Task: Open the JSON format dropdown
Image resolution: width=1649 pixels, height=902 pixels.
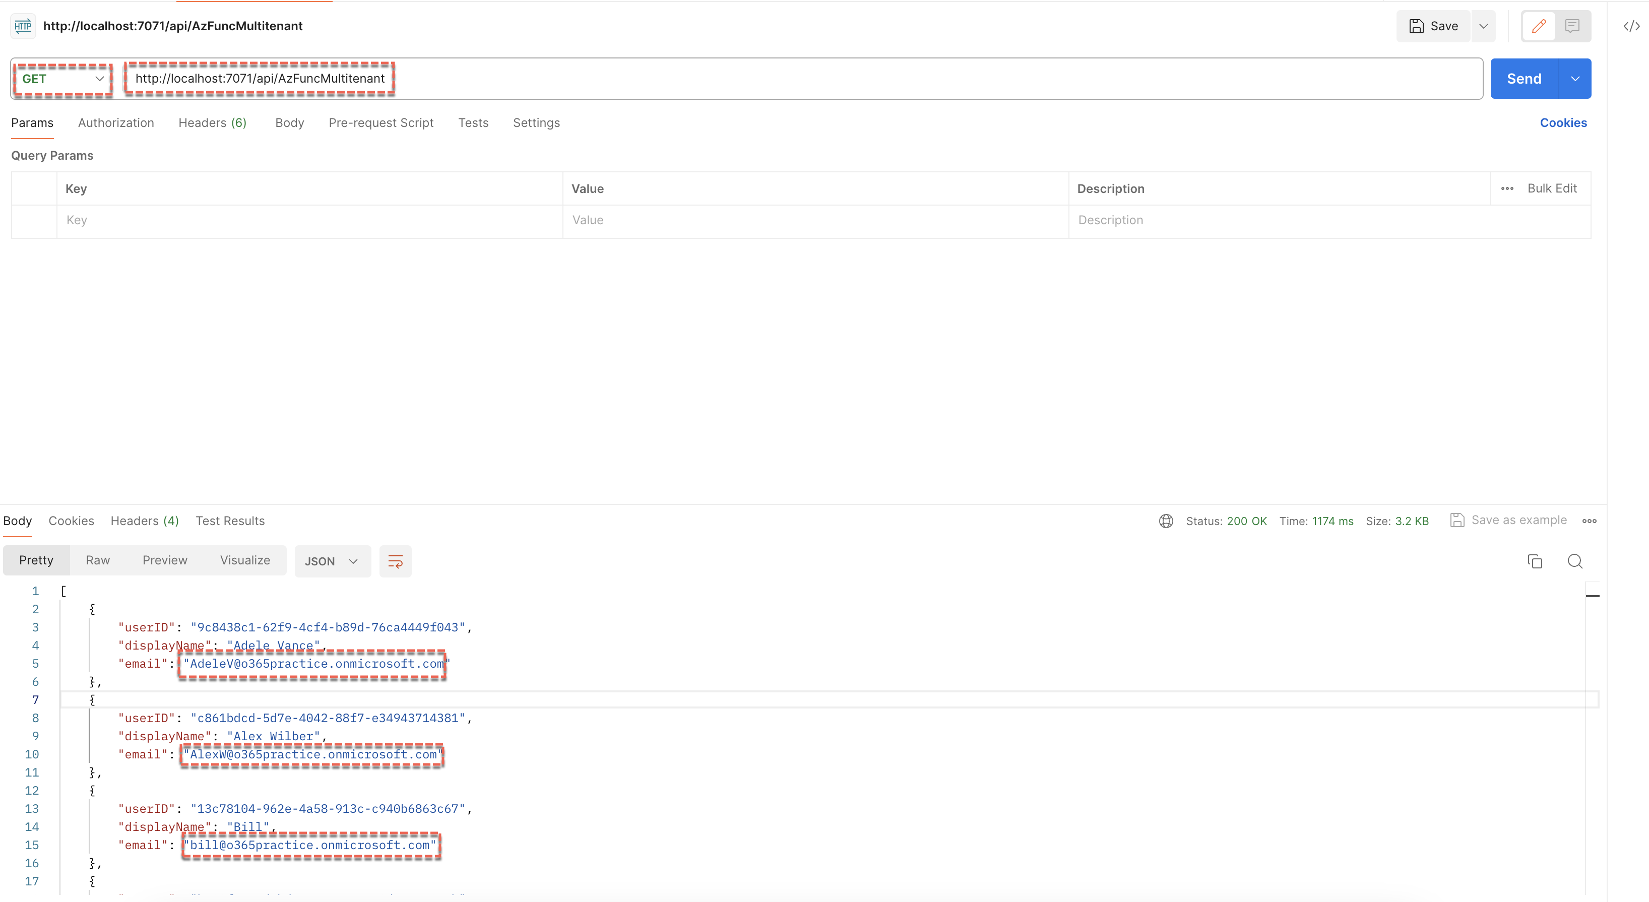Action: (332, 561)
